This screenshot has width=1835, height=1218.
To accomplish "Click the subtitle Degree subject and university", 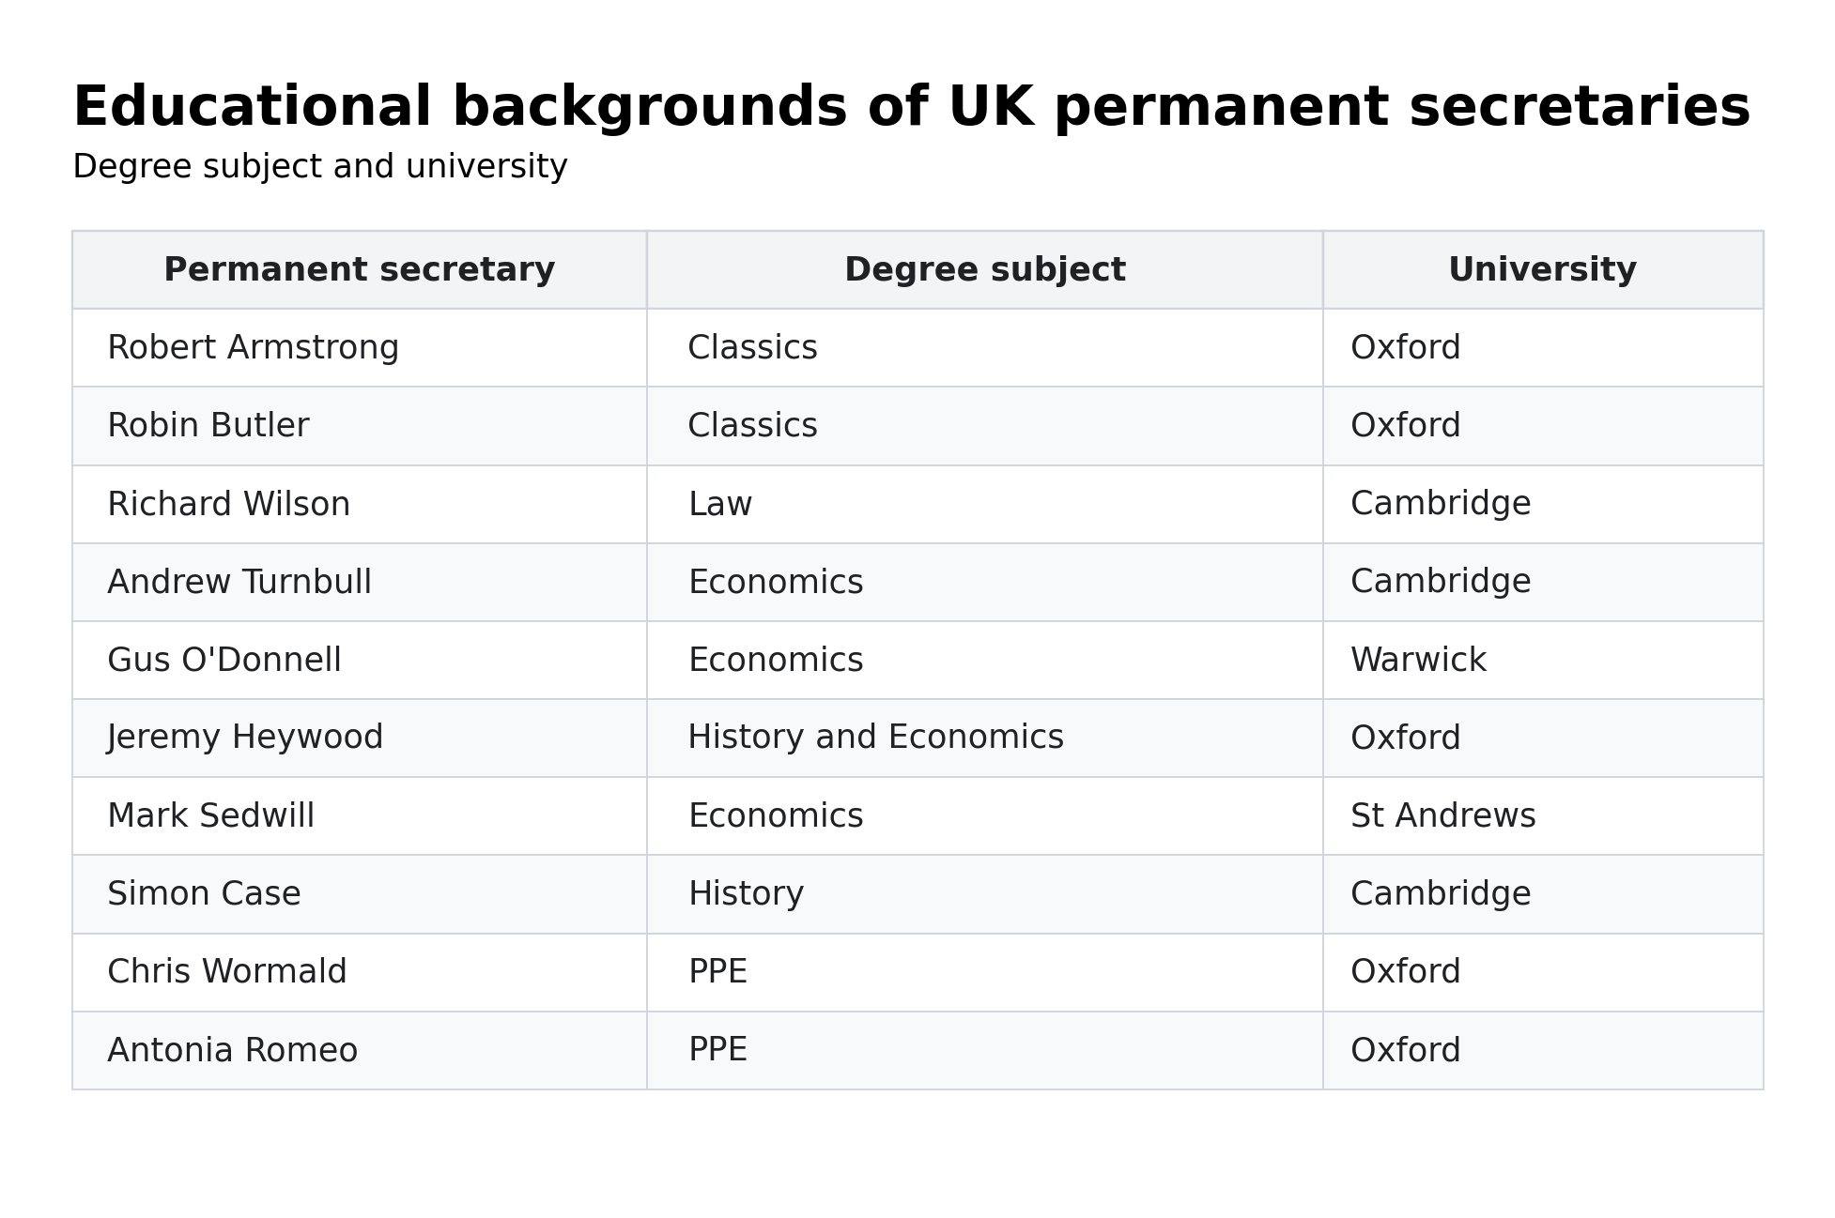I will point(320,167).
